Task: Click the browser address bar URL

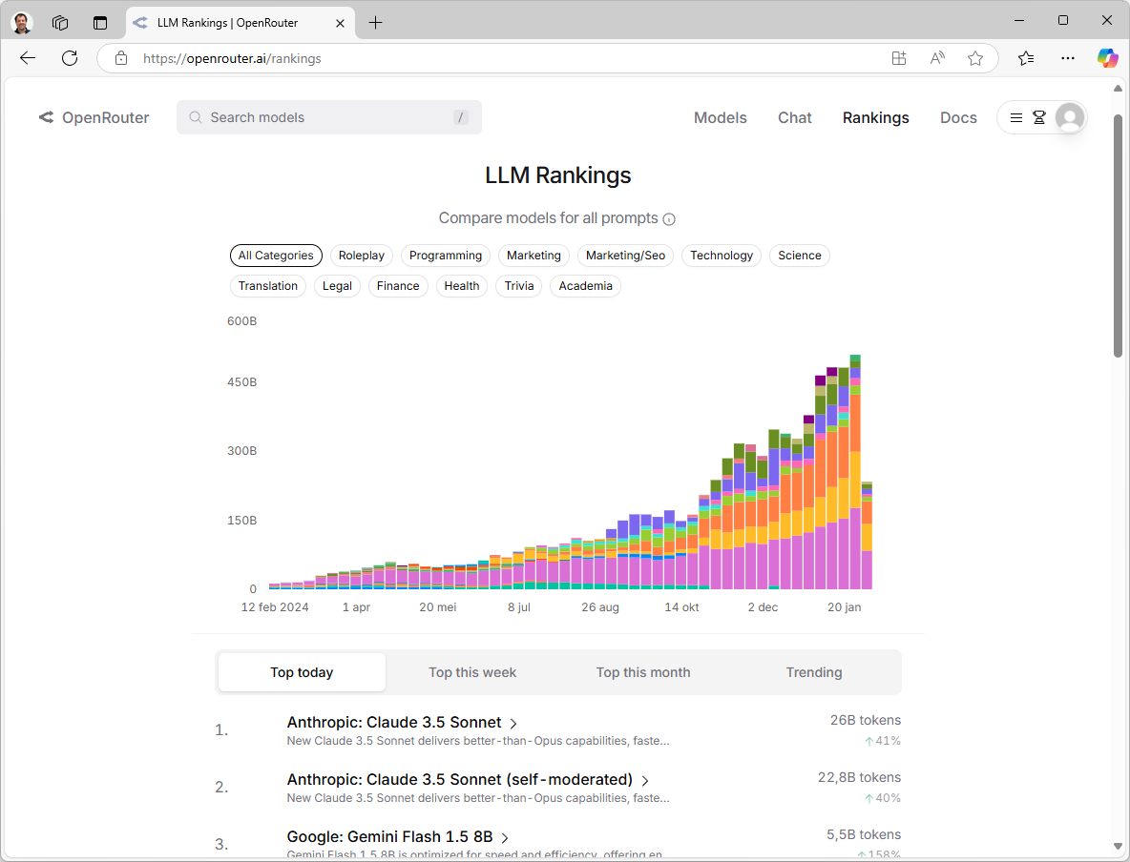Action: [x=232, y=58]
